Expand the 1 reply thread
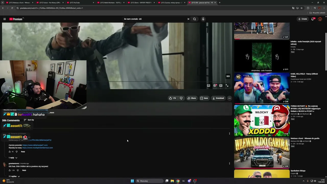 click(x=13, y=158)
